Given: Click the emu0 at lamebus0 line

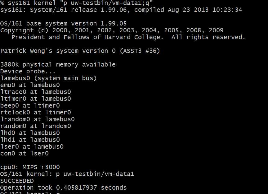Looking at the screenshot, I should (30, 85).
